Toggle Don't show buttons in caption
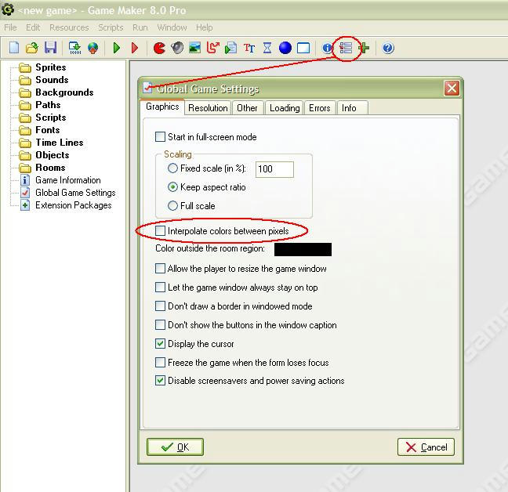This screenshot has height=492, width=508. click(x=161, y=325)
